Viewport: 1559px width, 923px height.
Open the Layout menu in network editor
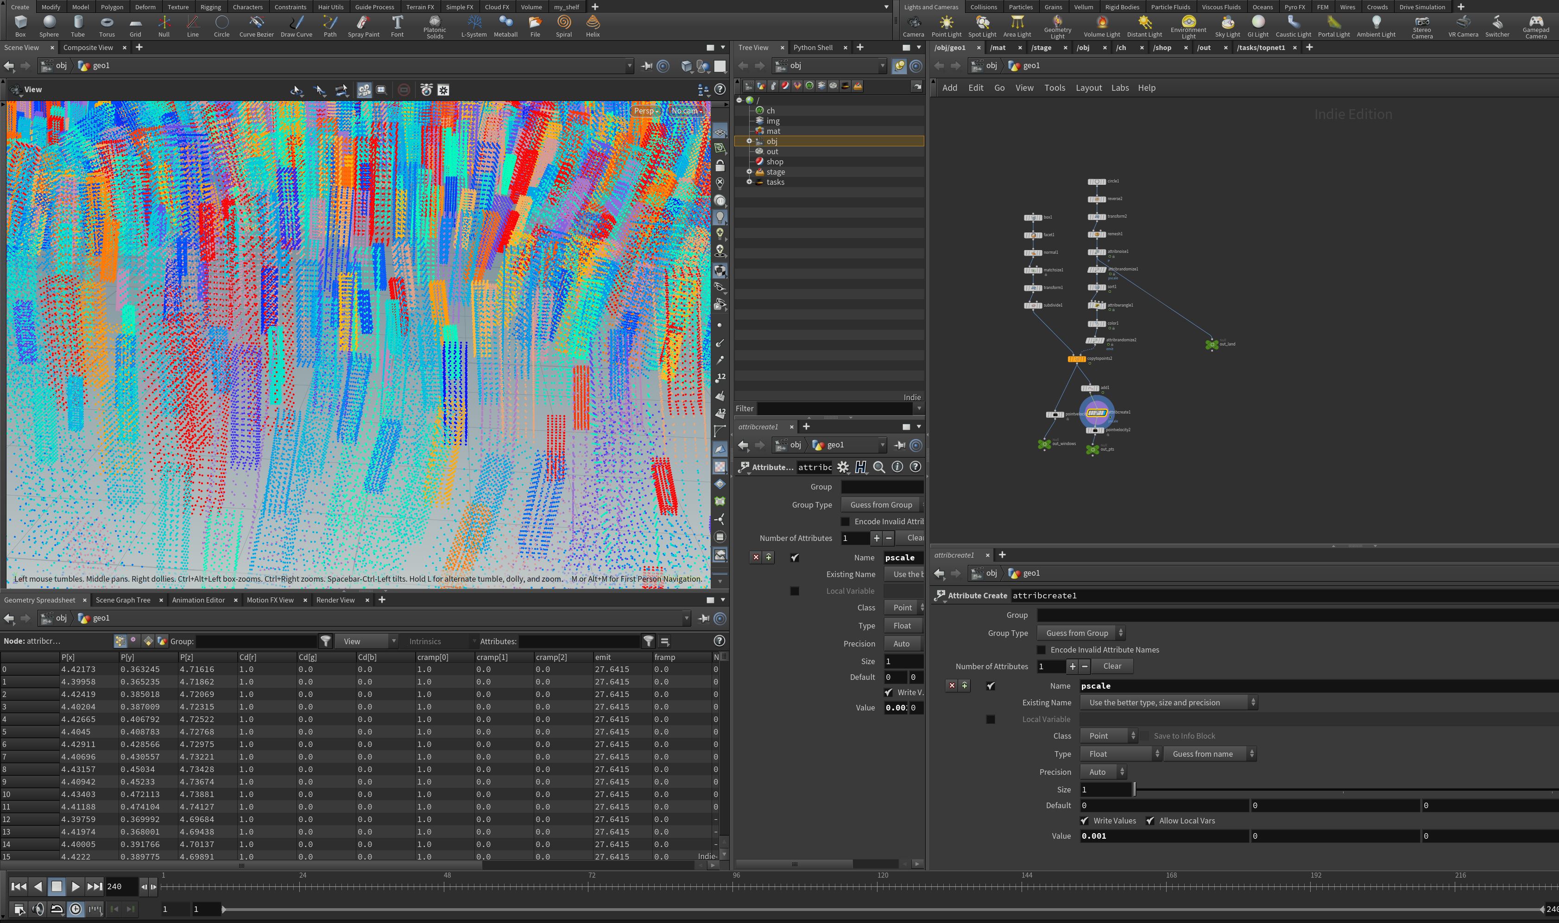pos(1089,88)
